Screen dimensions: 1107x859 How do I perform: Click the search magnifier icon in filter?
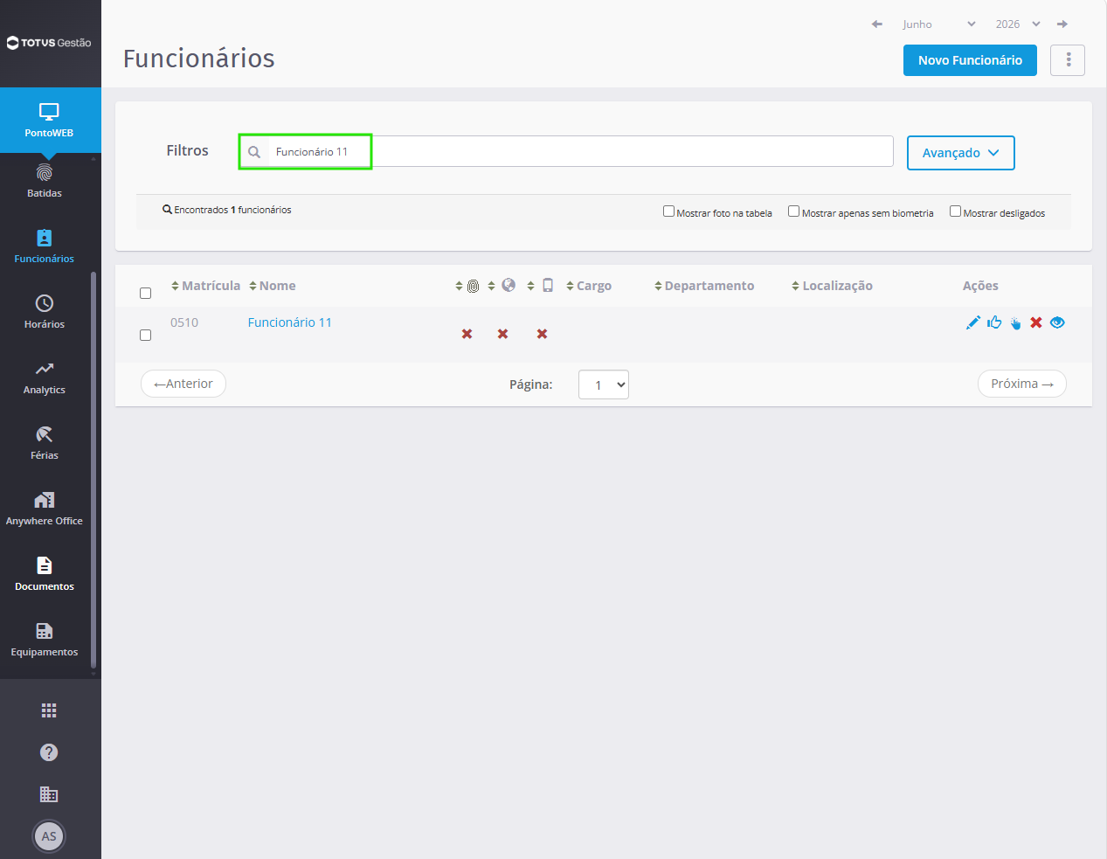coord(254,152)
